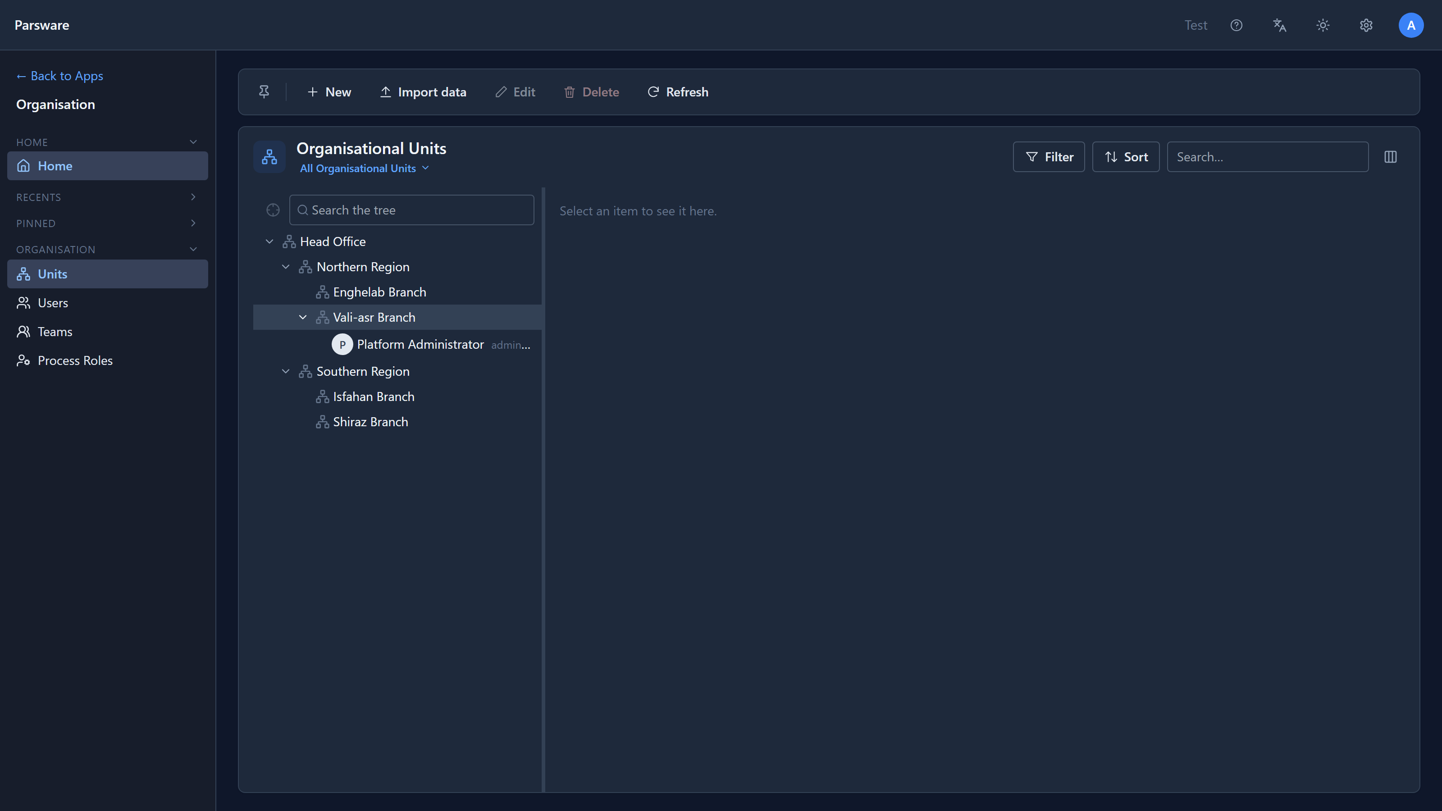Follow the Back to Apps link
Image resolution: width=1442 pixels, height=811 pixels.
(x=59, y=76)
